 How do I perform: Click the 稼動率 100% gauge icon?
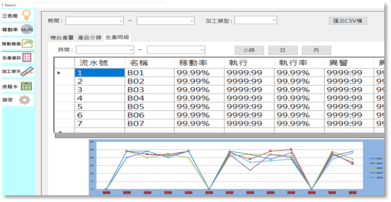click(x=27, y=29)
